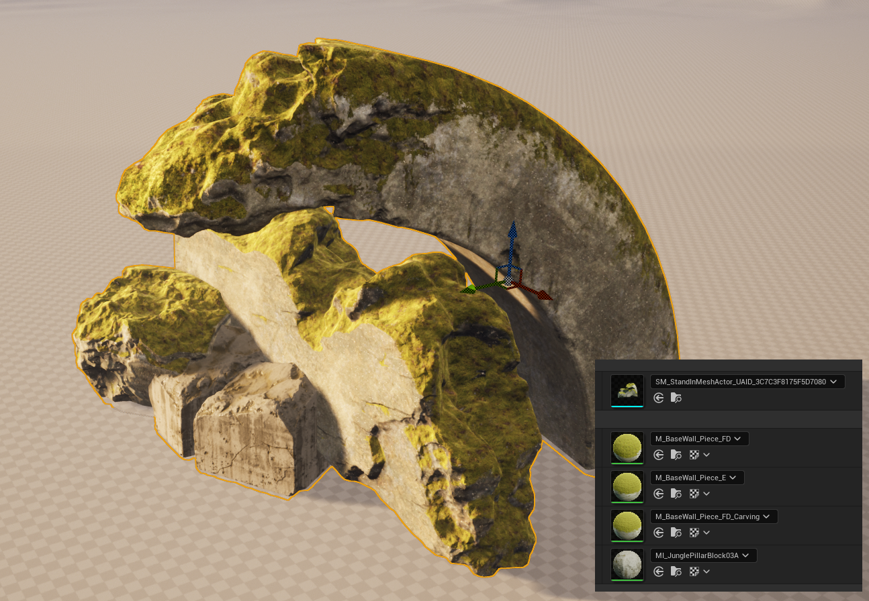Click the blue Z-axis gizmo arrow
Image resolution: width=869 pixels, height=601 pixels.
512,236
